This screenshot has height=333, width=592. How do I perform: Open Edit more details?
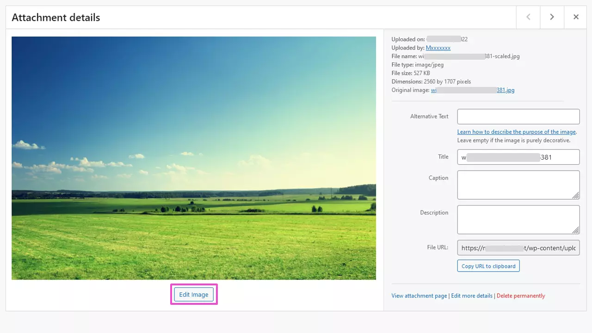click(x=472, y=296)
